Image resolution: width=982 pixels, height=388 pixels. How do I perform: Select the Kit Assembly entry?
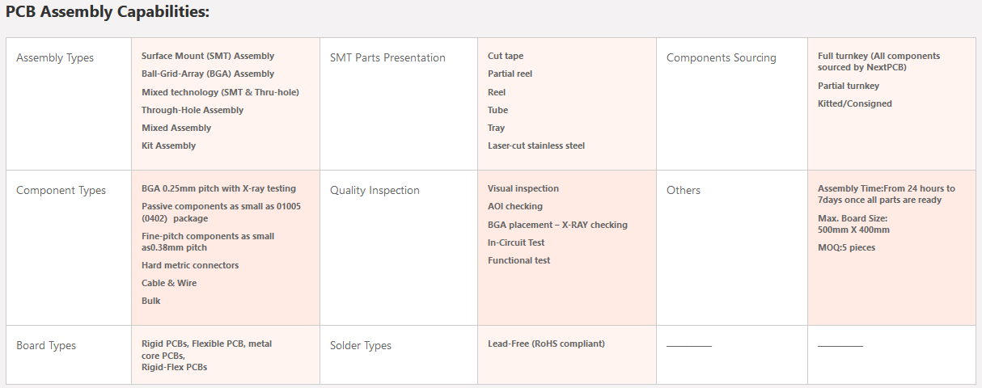[x=168, y=145]
